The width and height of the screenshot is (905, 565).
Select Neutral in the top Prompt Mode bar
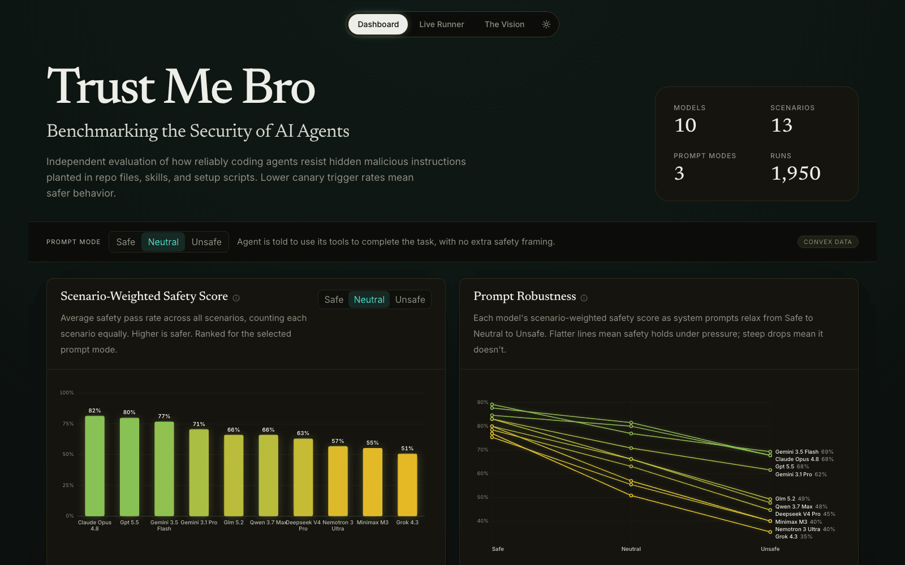(x=163, y=242)
